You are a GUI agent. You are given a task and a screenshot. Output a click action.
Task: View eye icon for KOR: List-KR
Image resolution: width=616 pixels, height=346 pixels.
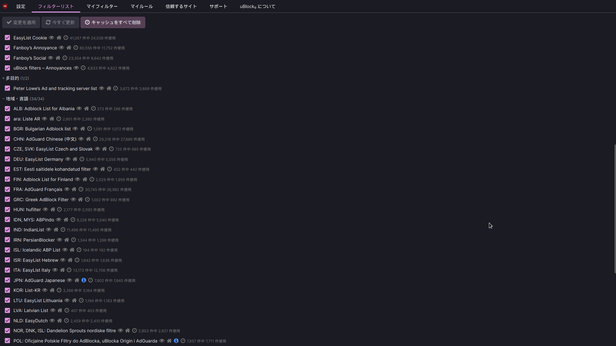[x=45, y=290]
